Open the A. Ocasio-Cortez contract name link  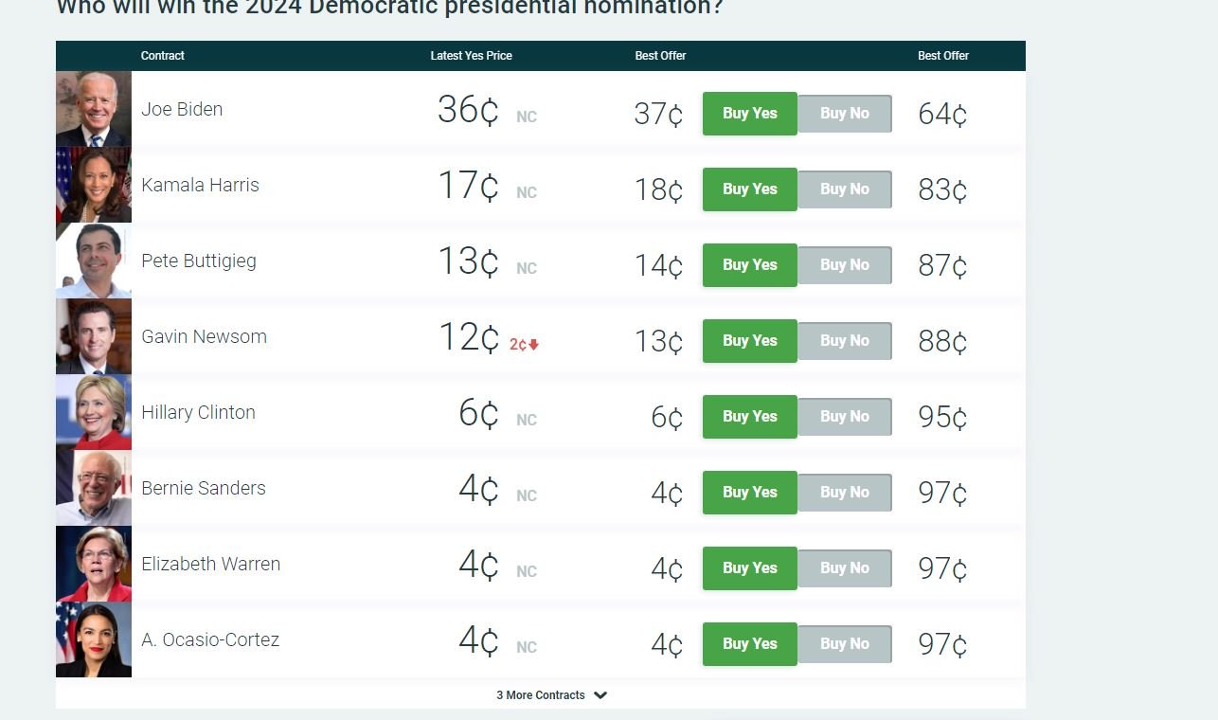click(x=210, y=639)
